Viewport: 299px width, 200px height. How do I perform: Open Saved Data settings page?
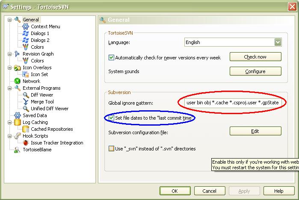point(35,115)
